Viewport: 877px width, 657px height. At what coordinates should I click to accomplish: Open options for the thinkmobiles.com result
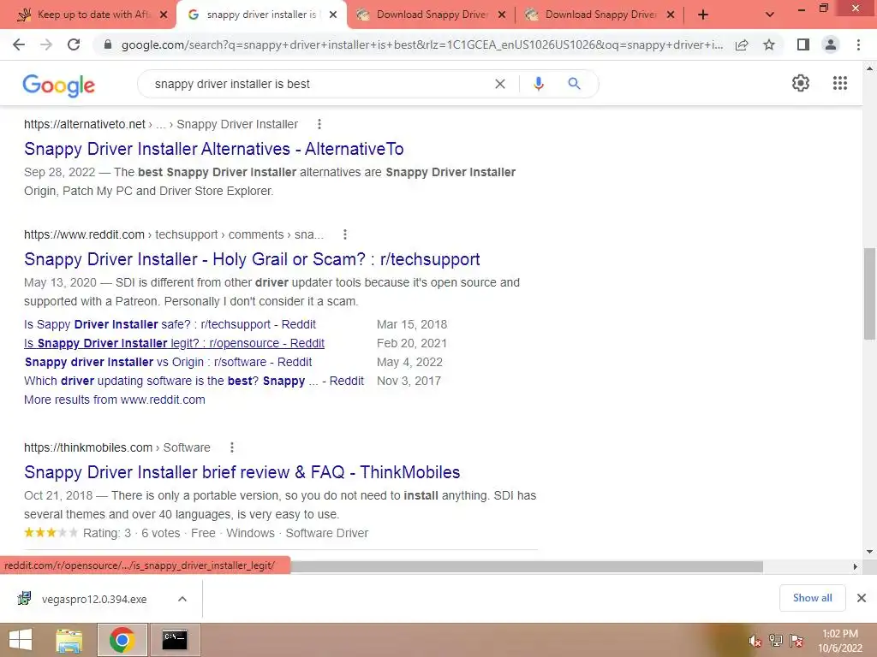pos(232,447)
